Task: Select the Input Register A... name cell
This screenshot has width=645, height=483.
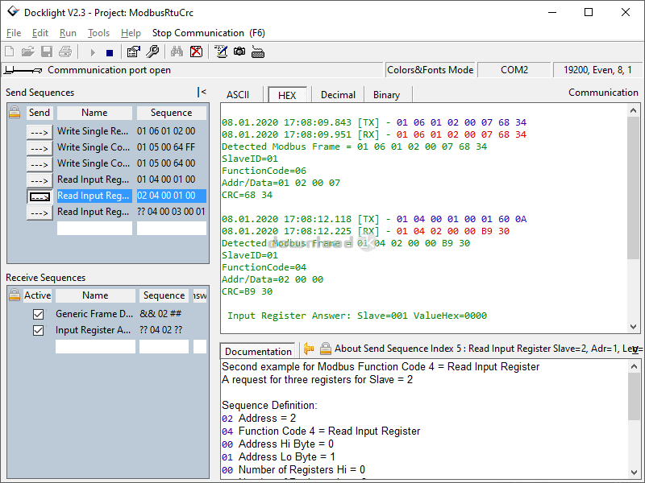Action: (95, 330)
